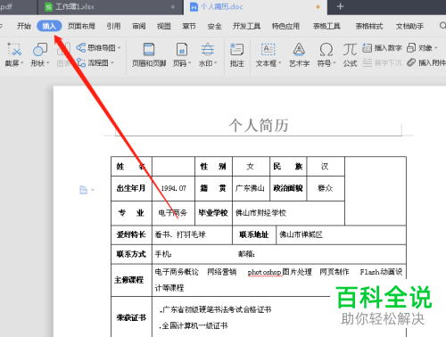Insert a 批注 comment

(236, 54)
